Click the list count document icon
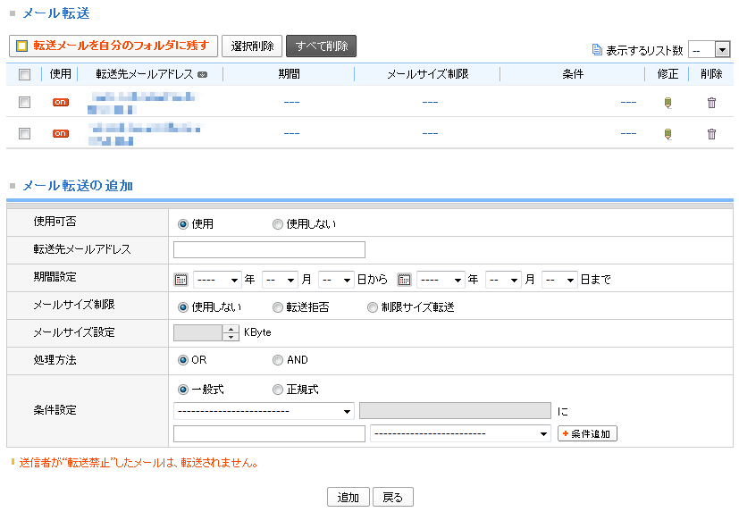Viewport: 739px width, 512px height. [597, 49]
